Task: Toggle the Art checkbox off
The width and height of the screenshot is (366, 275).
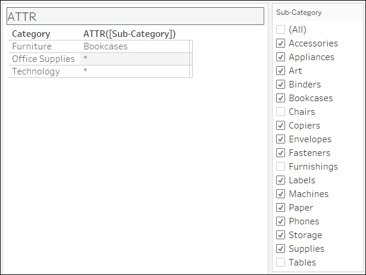Action: coord(280,70)
